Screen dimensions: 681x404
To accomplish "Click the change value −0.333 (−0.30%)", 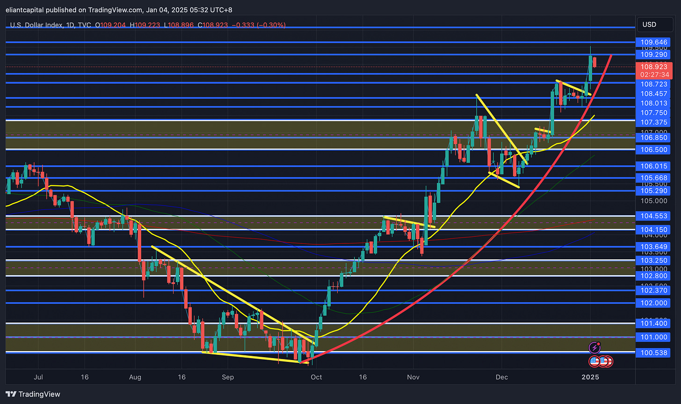I will tap(259, 25).
